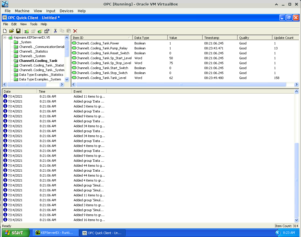Click the New document toolbar icon

coord(5,31)
